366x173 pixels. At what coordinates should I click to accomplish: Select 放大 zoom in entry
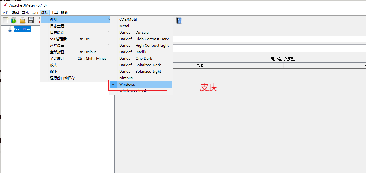75,65
